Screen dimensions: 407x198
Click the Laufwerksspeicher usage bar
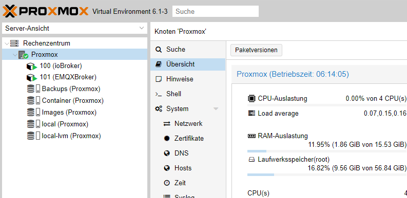[327, 174]
